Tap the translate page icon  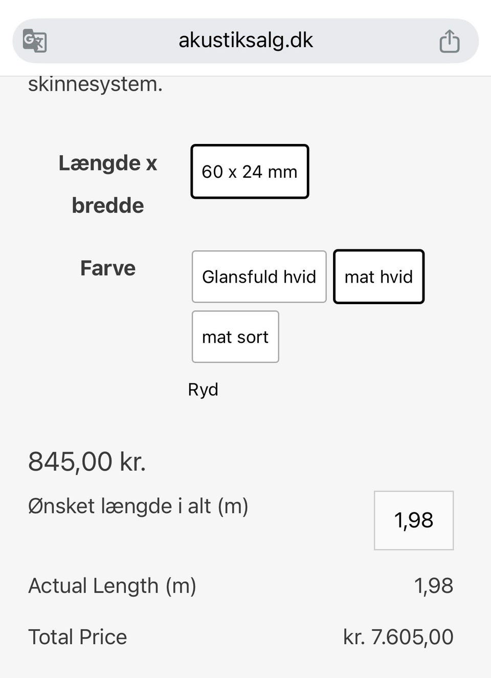pos(35,41)
